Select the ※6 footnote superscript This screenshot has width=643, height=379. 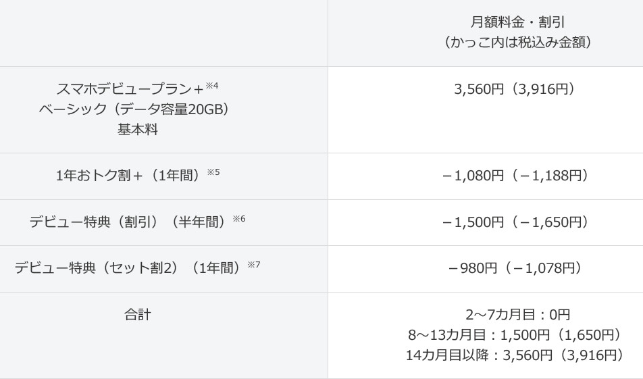click(238, 219)
